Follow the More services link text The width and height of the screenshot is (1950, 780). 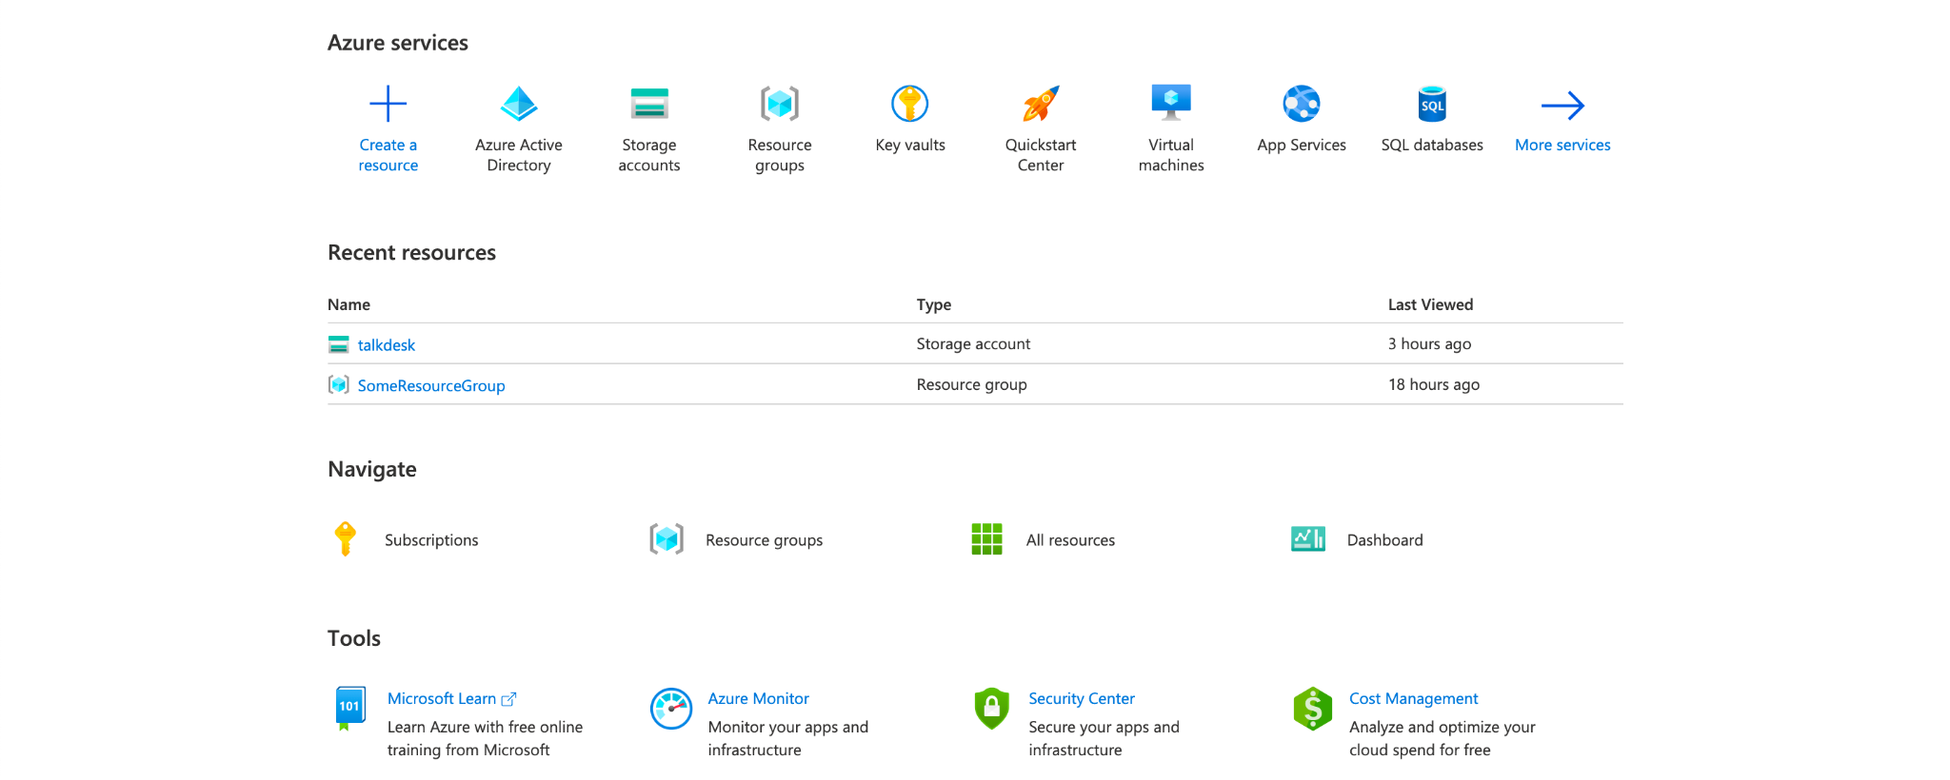tap(1562, 145)
